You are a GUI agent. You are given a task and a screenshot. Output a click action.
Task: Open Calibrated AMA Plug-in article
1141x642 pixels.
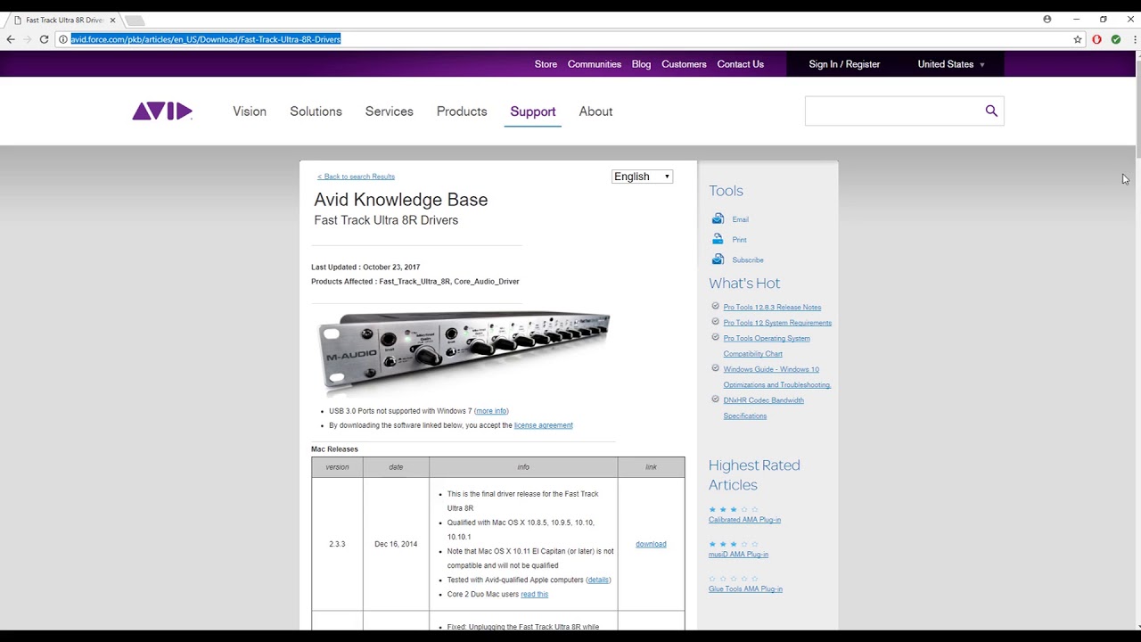(x=744, y=520)
